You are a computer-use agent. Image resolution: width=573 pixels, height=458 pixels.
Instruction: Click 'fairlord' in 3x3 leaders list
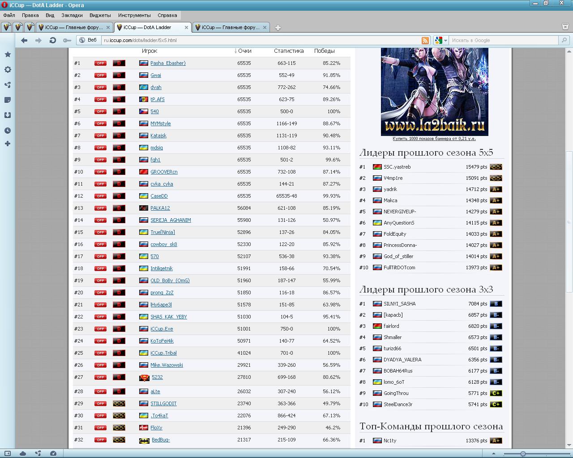point(391,326)
